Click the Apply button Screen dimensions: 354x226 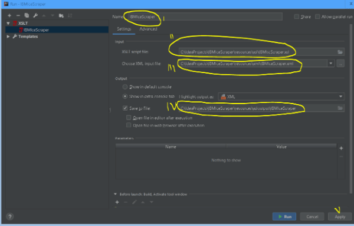[340, 217]
